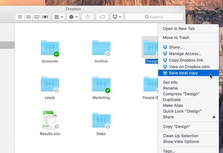
Task: Select the People O folder icon
Action: point(151,84)
